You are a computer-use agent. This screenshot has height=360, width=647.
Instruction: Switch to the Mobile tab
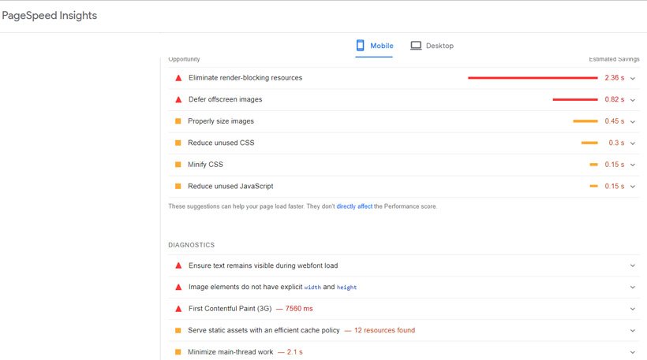374,46
